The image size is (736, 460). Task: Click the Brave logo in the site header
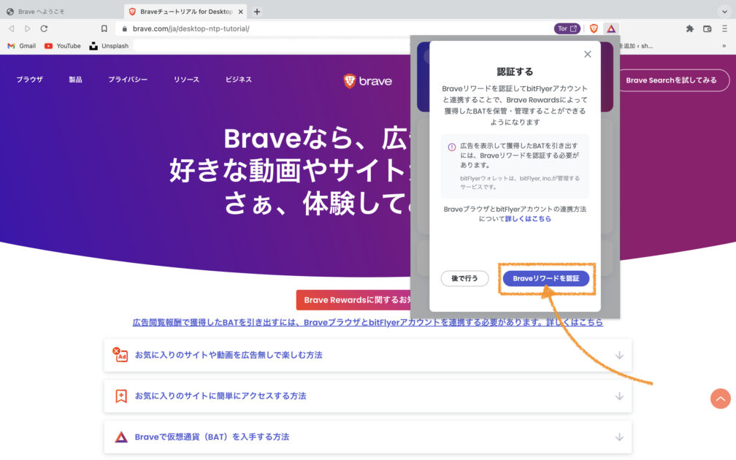click(368, 80)
